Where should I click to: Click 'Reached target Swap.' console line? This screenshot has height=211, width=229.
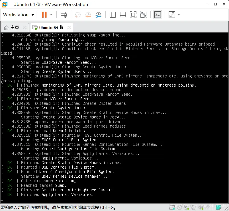44,186
